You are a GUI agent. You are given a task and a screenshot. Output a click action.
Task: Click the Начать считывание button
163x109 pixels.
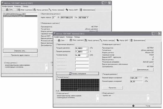[x=77, y=73]
